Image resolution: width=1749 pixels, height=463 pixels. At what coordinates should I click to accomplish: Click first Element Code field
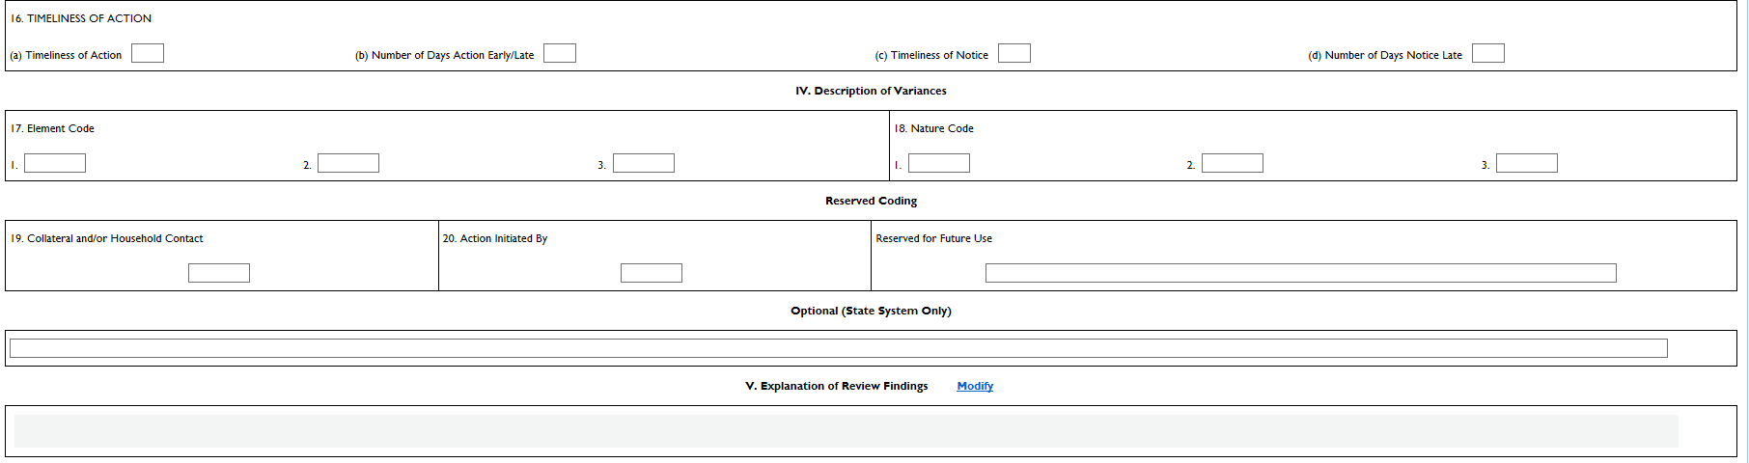[55, 164]
